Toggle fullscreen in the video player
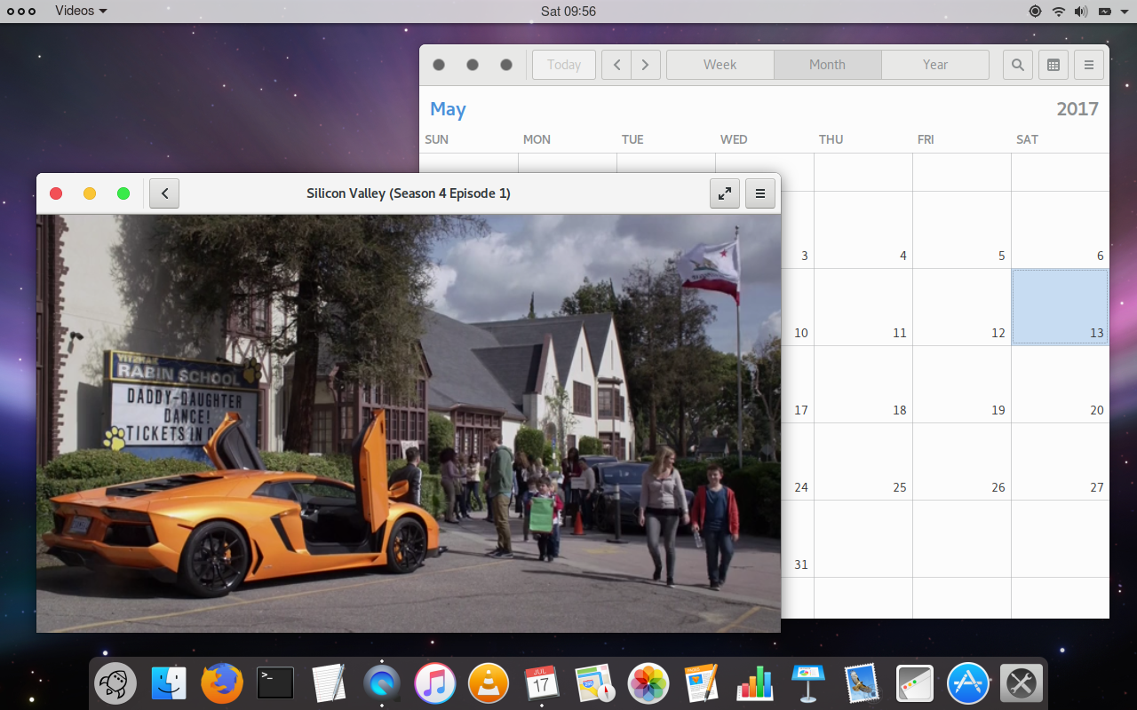Screen dimensions: 1137x710 click(725, 193)
